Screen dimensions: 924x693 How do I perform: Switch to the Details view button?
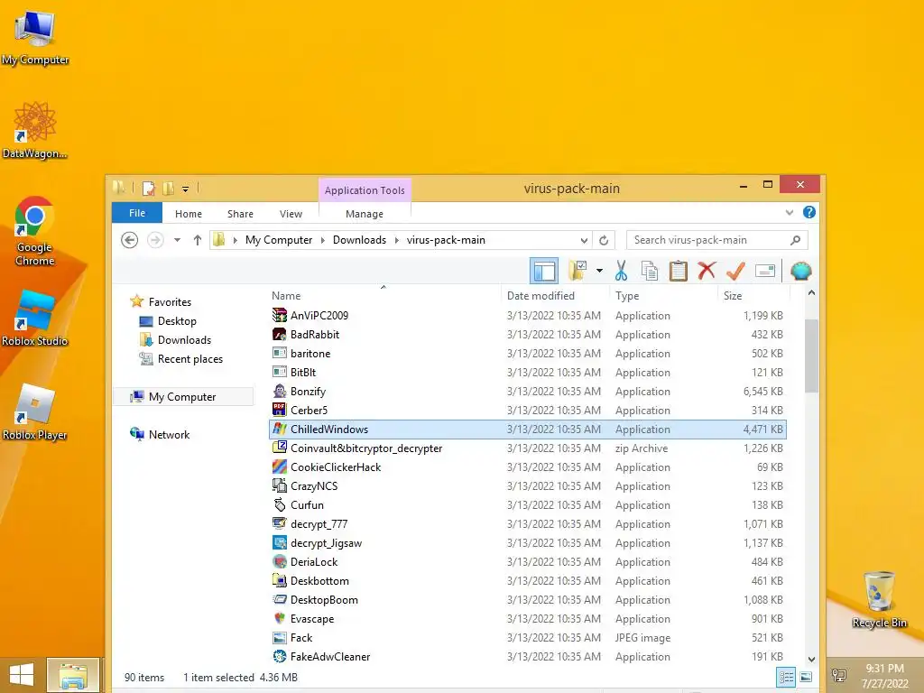point(786,677)
